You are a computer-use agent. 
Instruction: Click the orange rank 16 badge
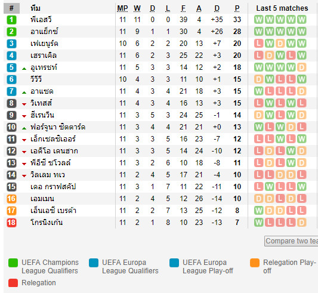11,199
